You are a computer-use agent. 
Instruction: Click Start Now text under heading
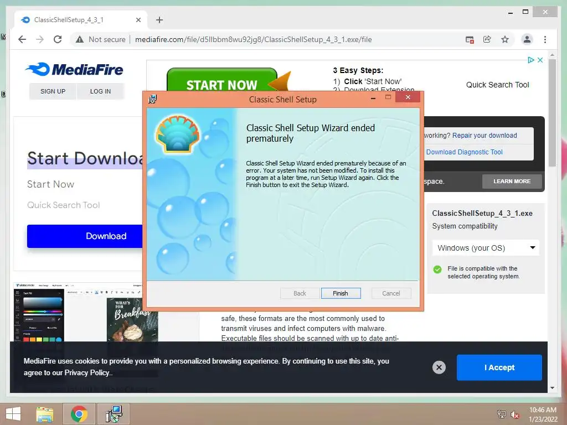[x=50, y=184]
